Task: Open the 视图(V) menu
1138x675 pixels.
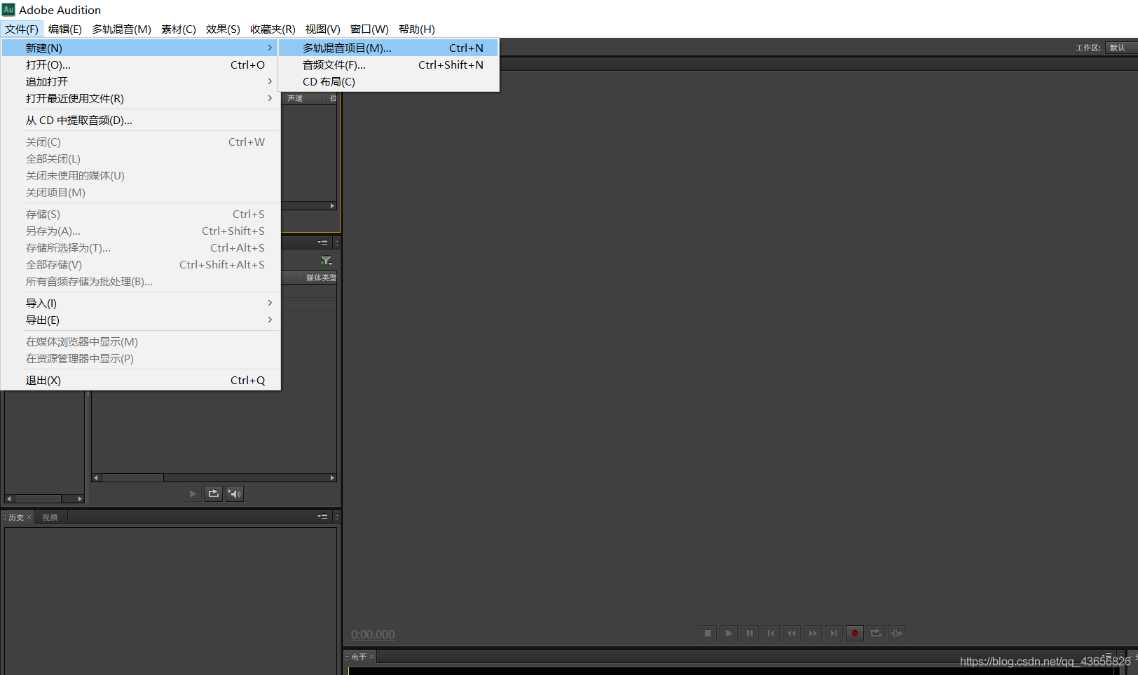Action: tap(322, 29)
